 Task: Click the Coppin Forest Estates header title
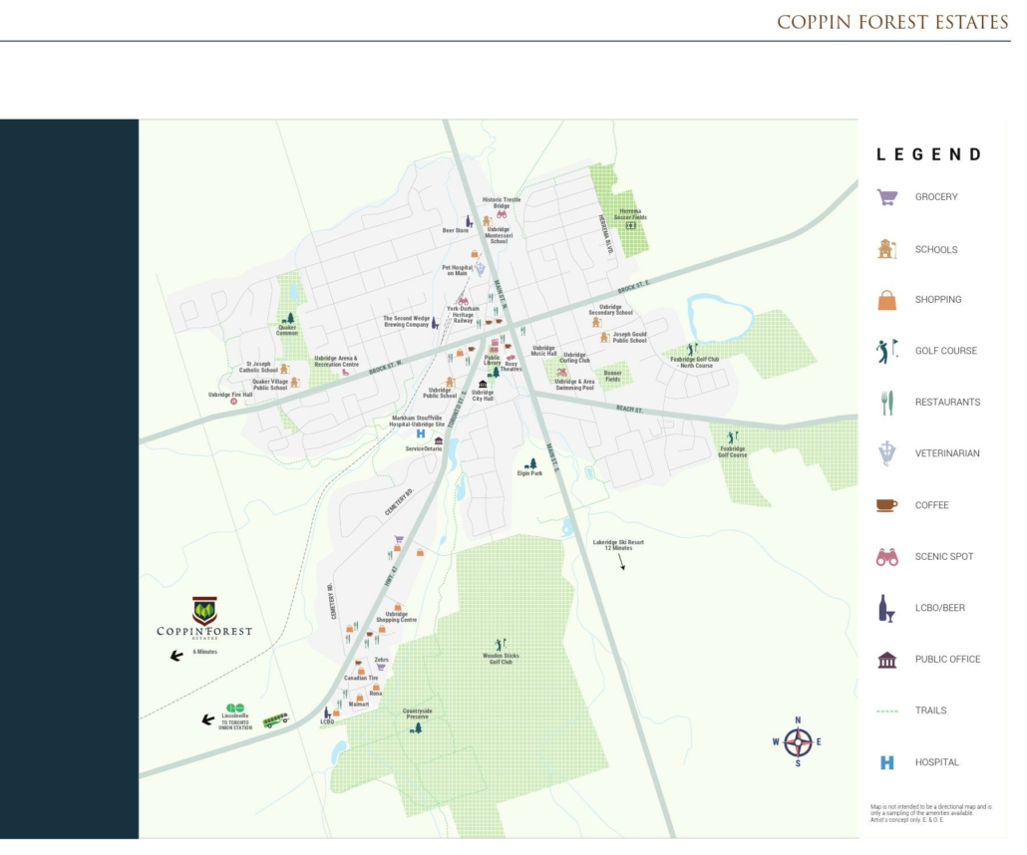coord(892,22)
